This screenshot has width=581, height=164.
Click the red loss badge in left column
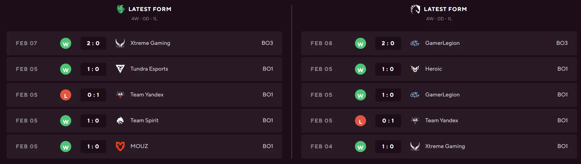click(x=66, y=95)
